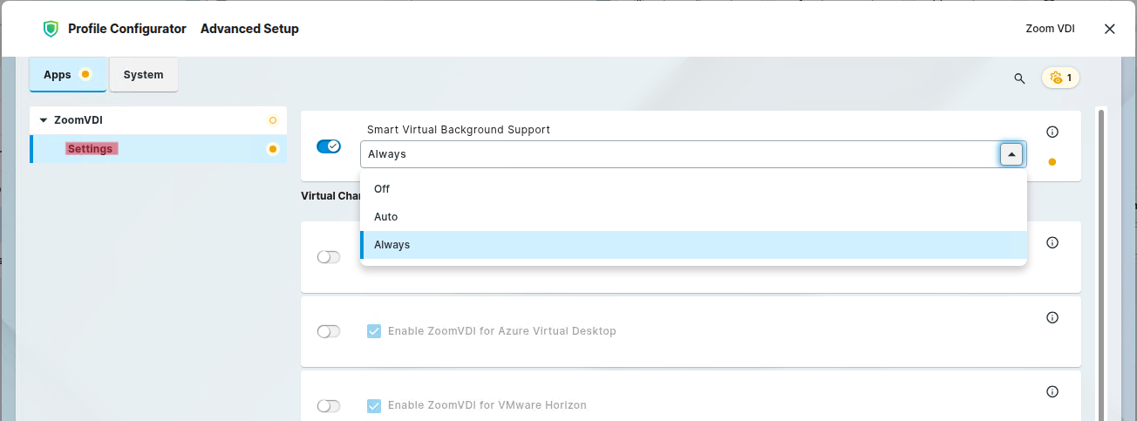Choose Auto in the dropdown list

click(x=385, y=216)
